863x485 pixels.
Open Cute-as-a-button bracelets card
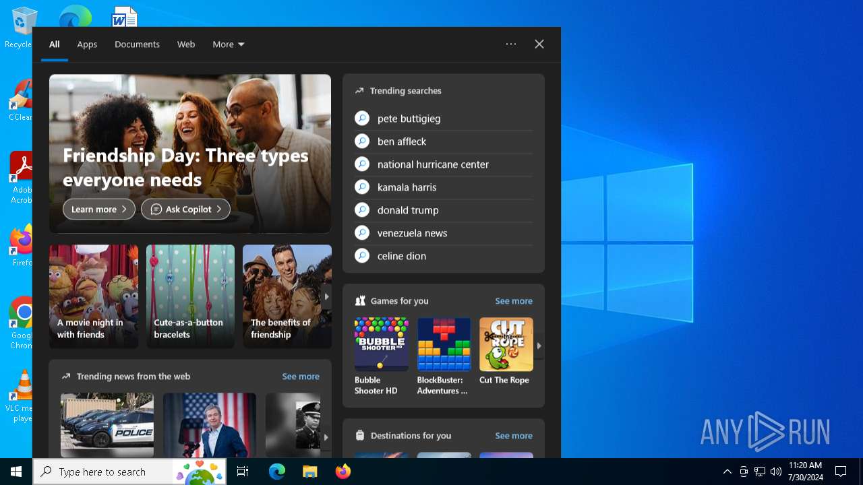[190, 296]
